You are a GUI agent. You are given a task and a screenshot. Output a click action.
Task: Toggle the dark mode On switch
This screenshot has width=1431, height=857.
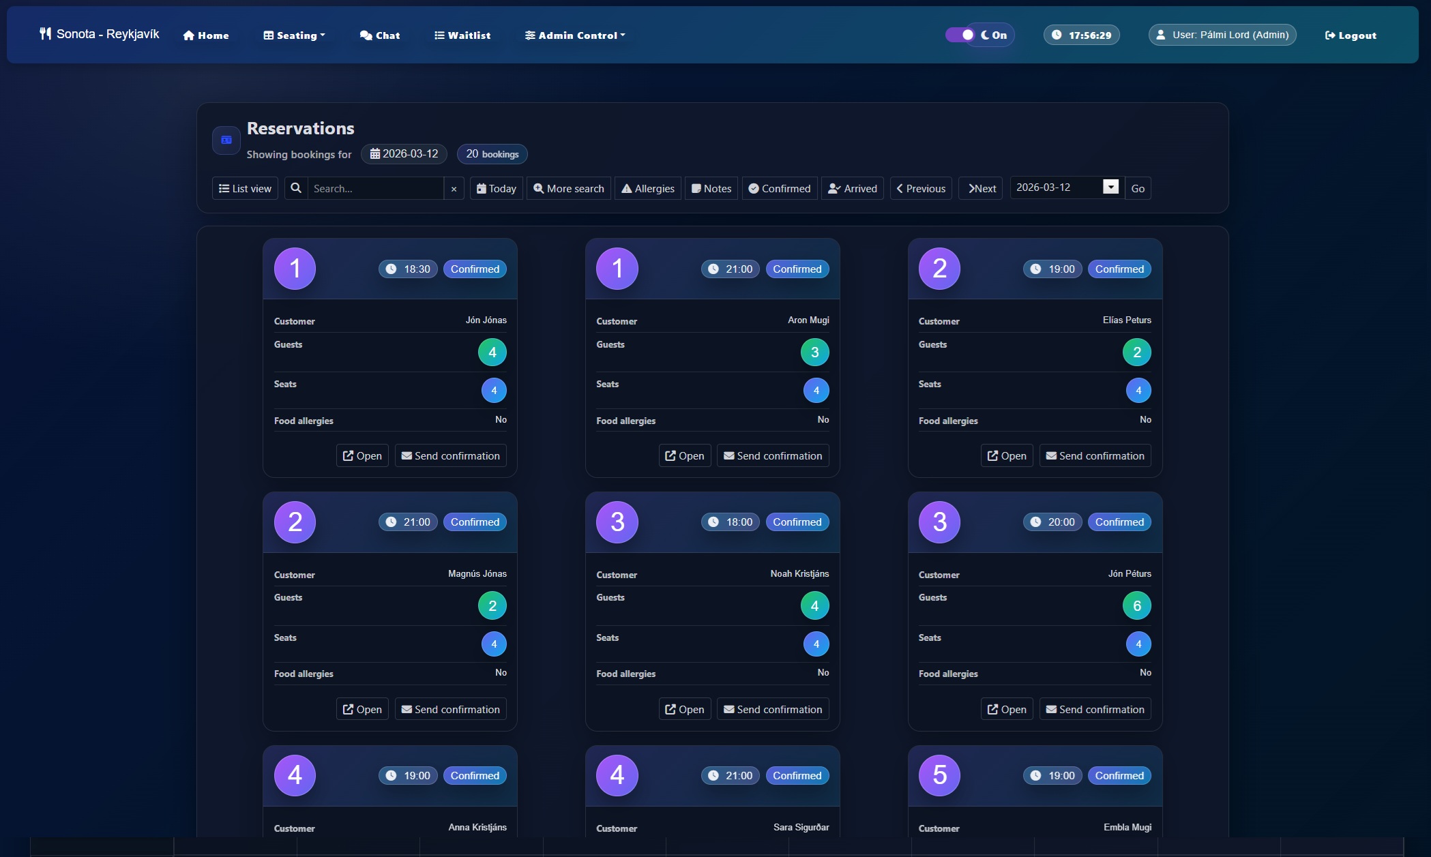tap(962, 35)
